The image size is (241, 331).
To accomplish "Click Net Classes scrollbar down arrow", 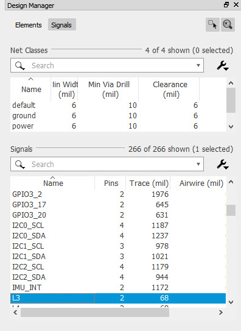I will (231, 127).
